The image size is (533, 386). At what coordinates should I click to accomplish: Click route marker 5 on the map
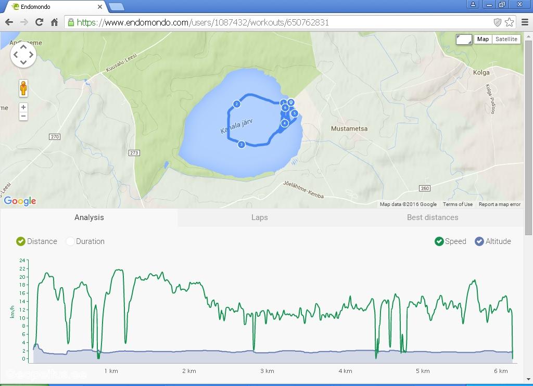click(x=295, y=113)
